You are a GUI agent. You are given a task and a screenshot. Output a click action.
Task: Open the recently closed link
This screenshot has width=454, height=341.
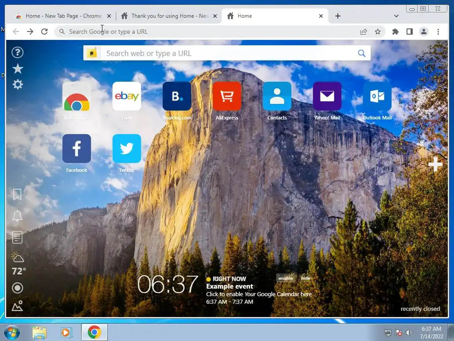(420, 309)
